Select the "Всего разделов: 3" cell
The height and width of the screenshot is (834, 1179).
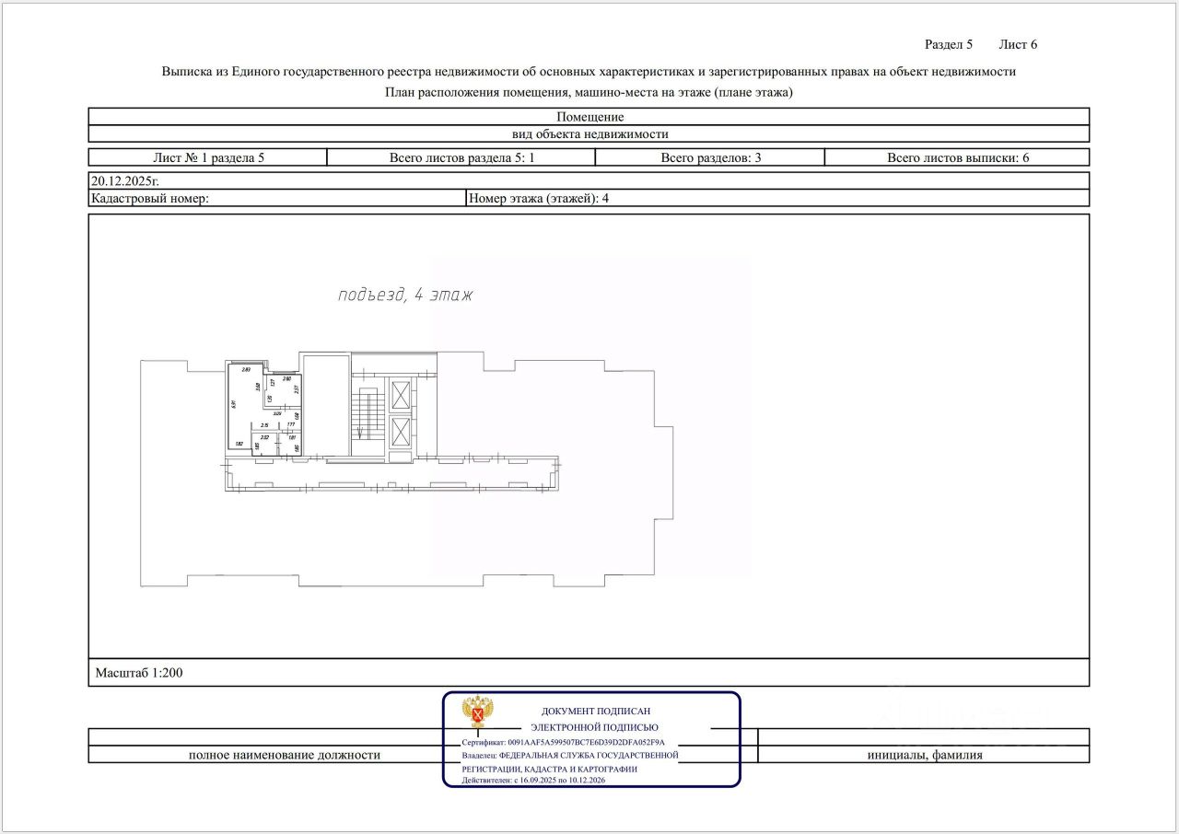coord(710,157)
